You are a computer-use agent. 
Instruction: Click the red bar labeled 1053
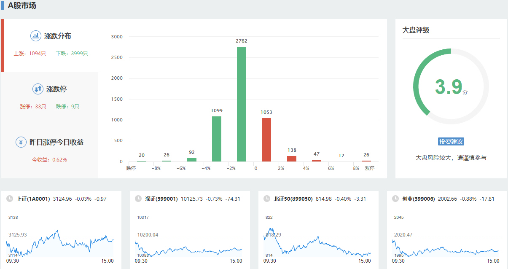tap(266, 140)
